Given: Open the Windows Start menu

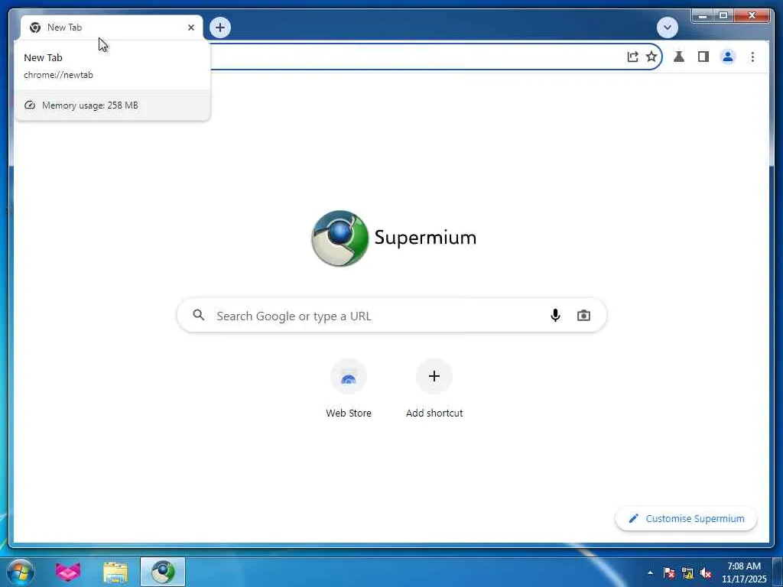Looking at the screenshot, I should 21,572.
